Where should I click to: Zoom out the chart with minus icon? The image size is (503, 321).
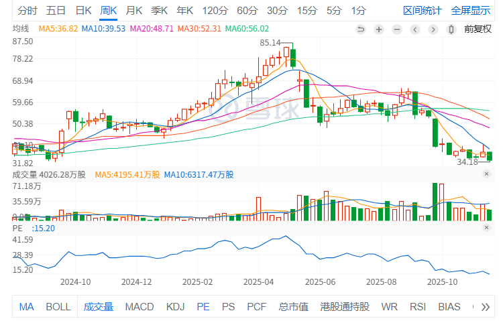pos(397,29)
